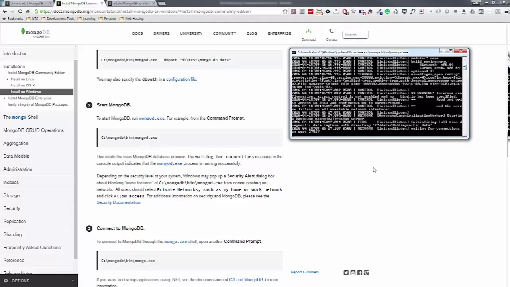Image resolution: width=510 pixels, height=287 pixels.
Task: Bookmark this page with the star icon
Action: pos(285,11)
